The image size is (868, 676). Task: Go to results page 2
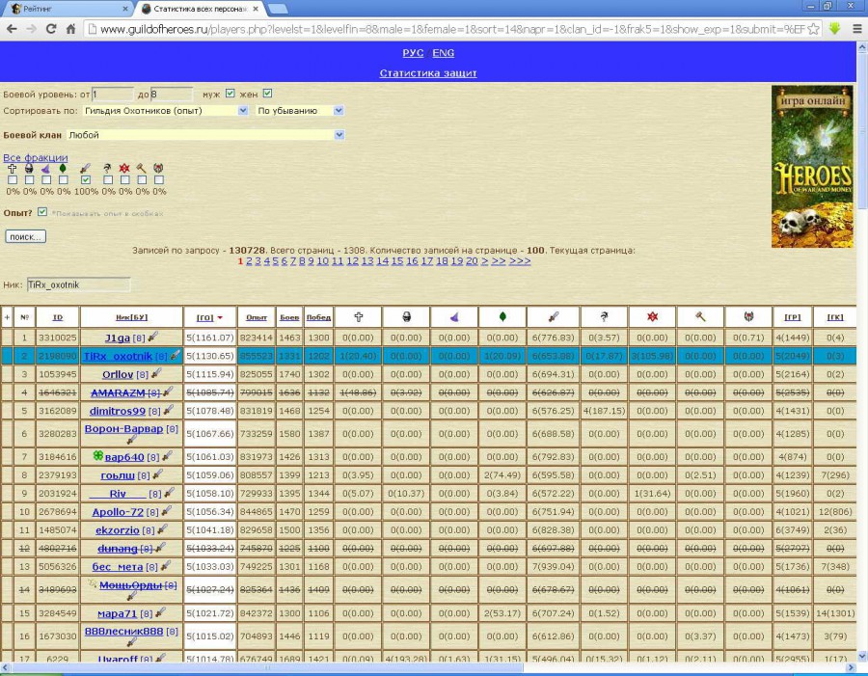coord(249,260)
